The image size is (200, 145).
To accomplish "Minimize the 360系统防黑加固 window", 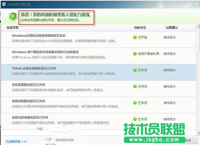I will tap(190, 4).
